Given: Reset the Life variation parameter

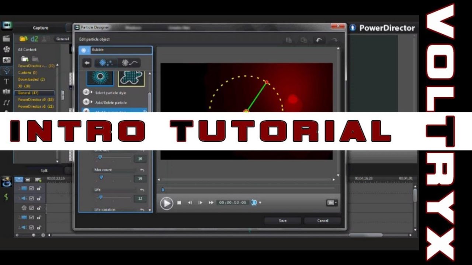Looking at the screenshot, I should (x=142, y=209).
